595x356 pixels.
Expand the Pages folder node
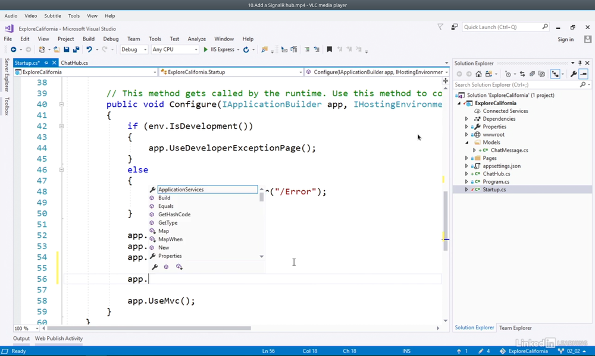point(466,158)
